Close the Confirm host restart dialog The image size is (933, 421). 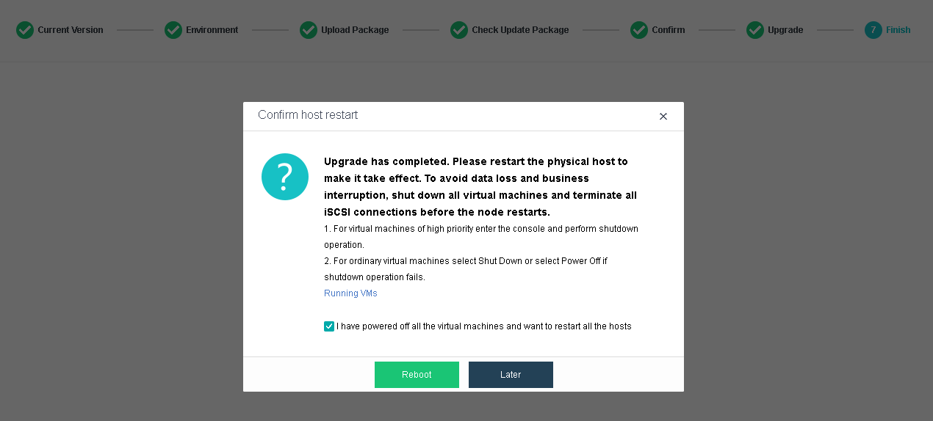663,117
